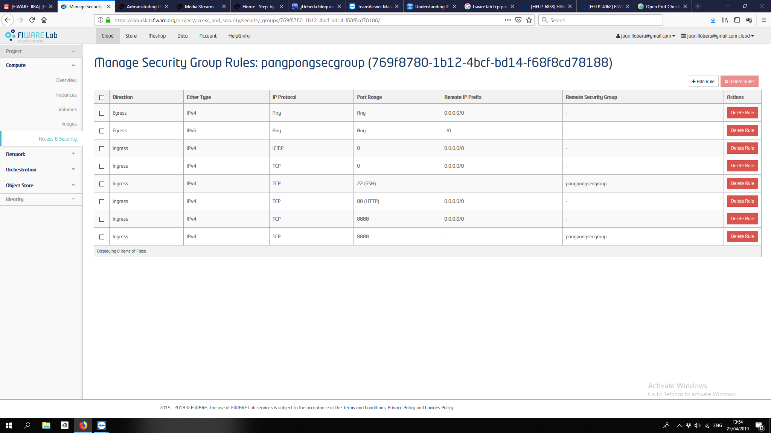Delete the ICMP ingress rule
Image resolution: width=771 pixels, height=433 pixels.
[742, 148]
